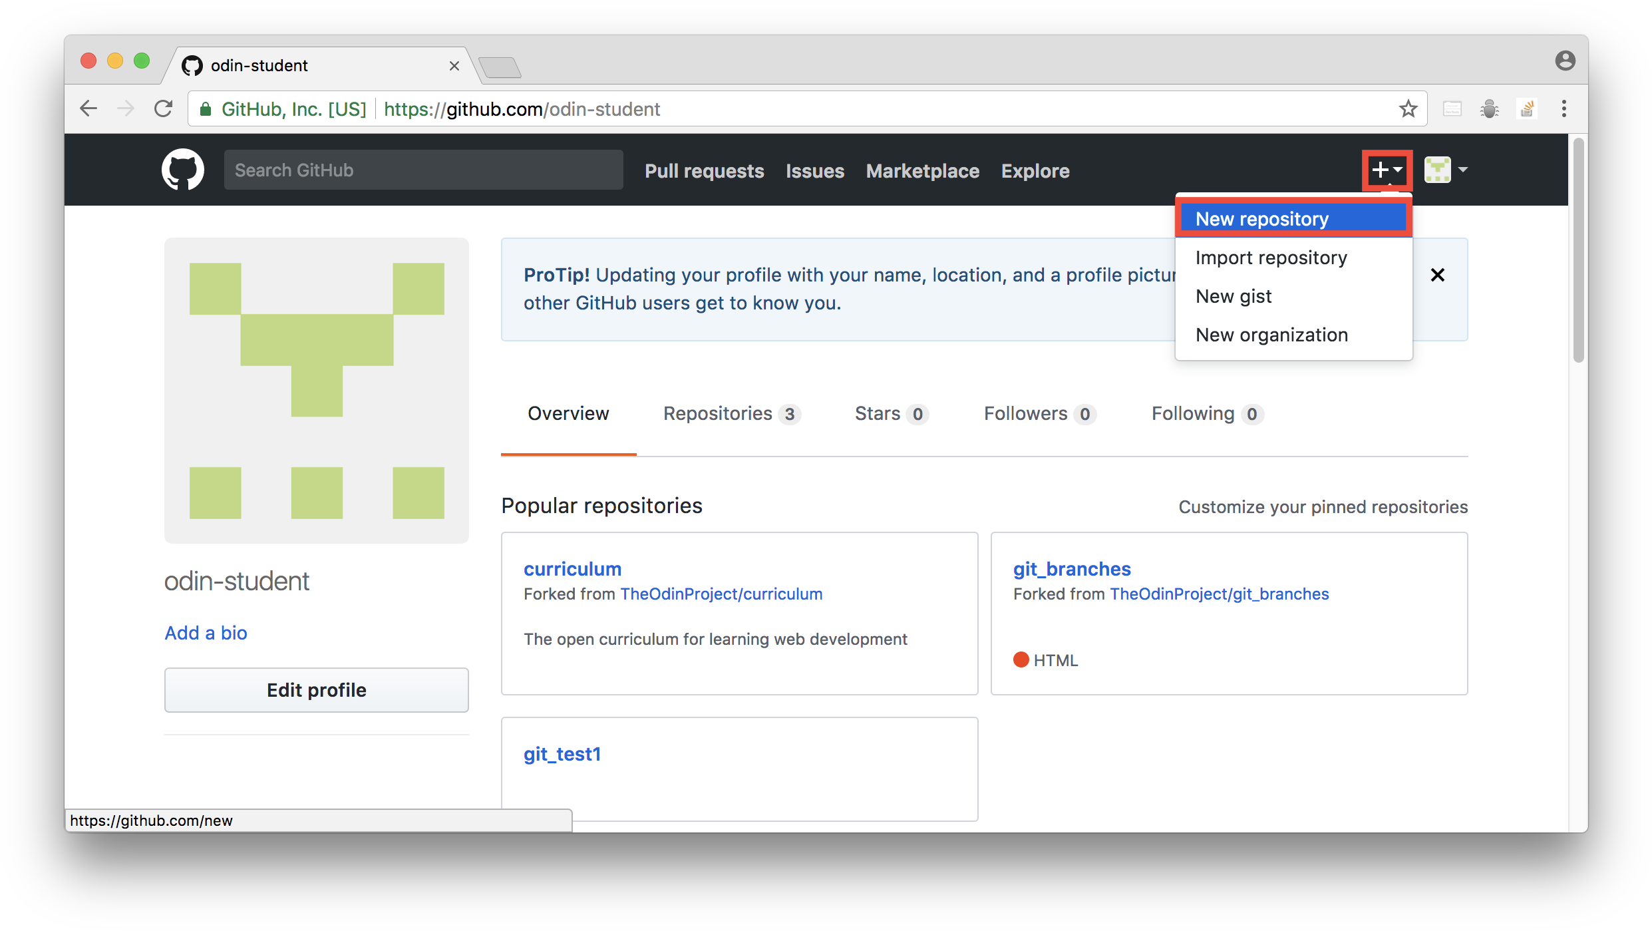Focus the Search GitHub field
This screenshot has width=1652, height=931.
(x=423, y=170)
